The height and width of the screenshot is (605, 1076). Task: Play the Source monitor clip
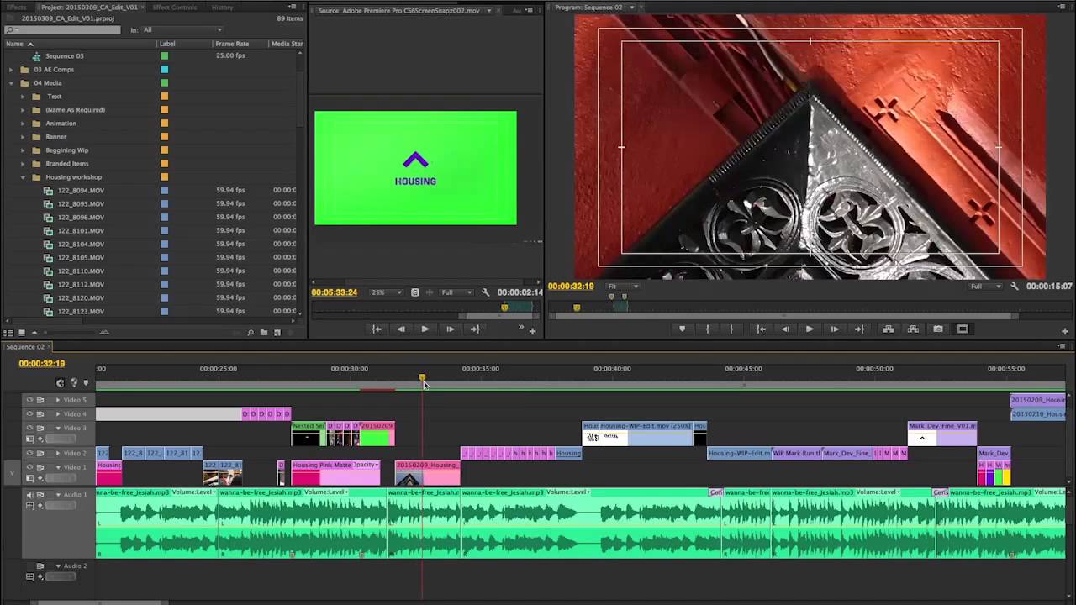pyautogui.click(x=425, y=329)
